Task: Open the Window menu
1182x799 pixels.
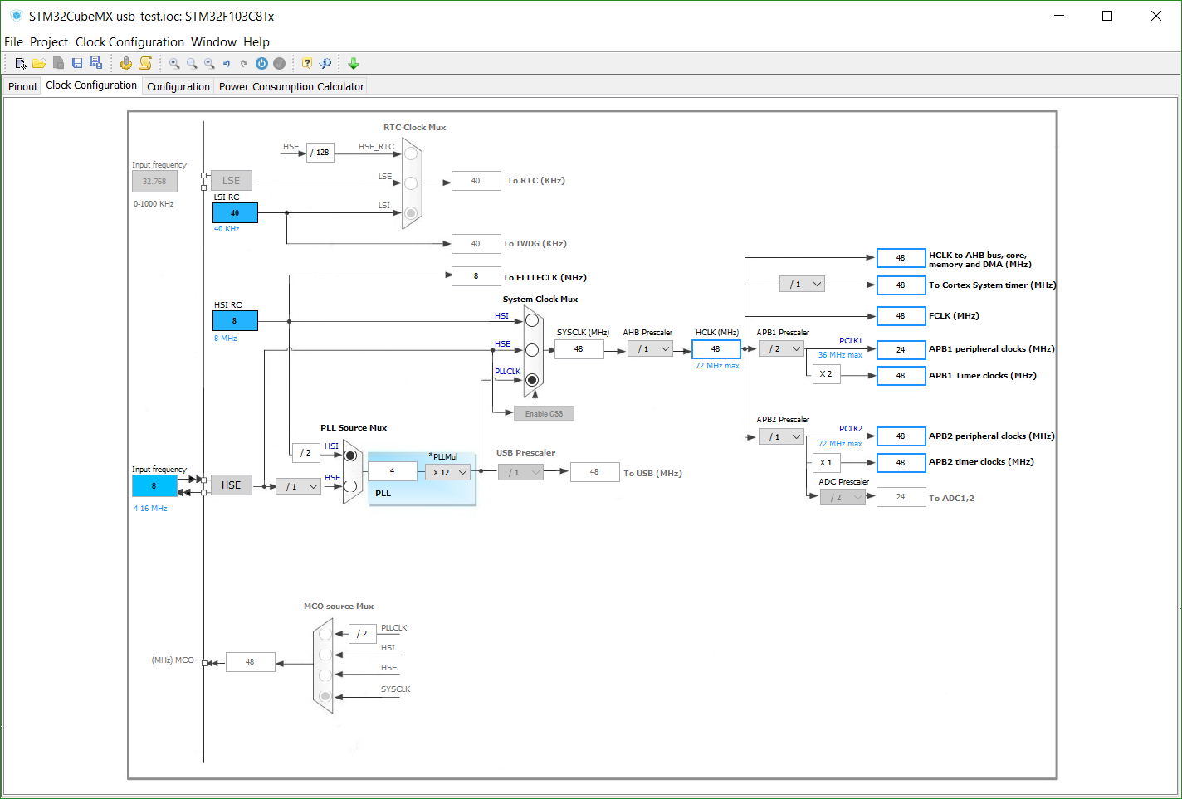Action: point(214,42)
